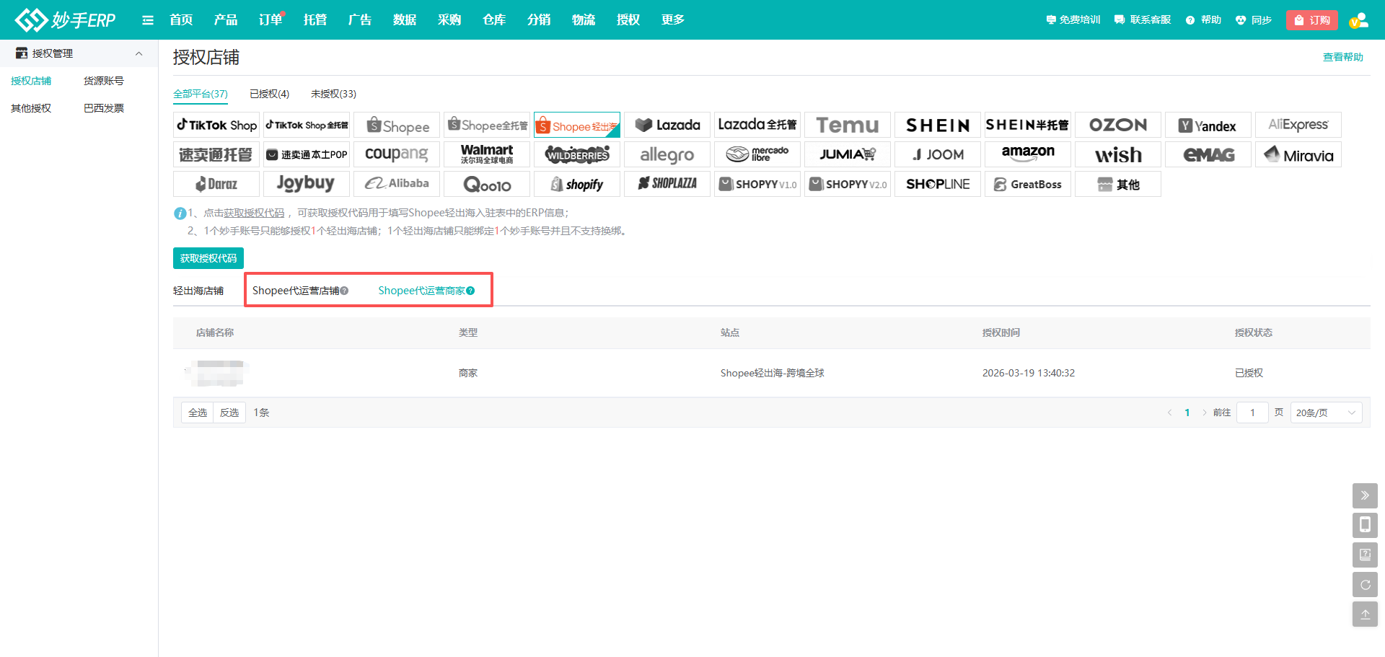
Task: Choose the Coupang platform logo
Action: [397, 154]
